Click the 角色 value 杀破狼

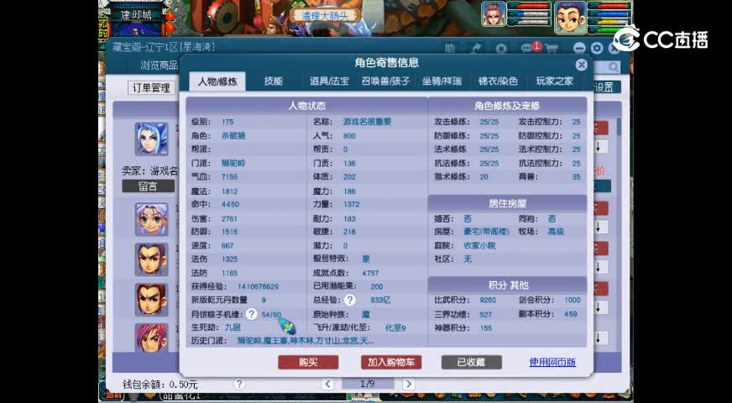tap(233, 136)
